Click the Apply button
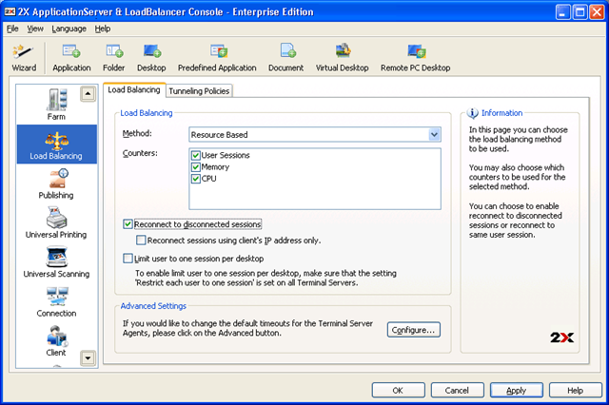The width and height of the screenshot is (609, 405). tap(517, 390)
